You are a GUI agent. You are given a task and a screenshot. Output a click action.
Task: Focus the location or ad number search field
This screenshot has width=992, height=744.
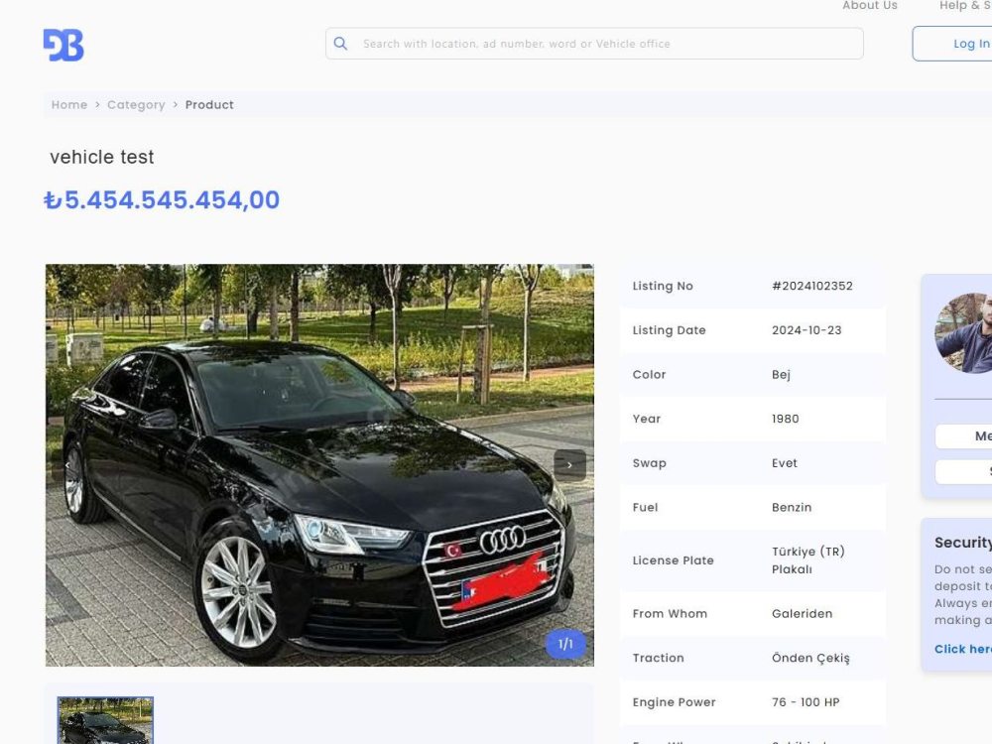tap(594, 44)
